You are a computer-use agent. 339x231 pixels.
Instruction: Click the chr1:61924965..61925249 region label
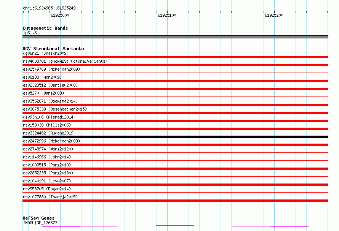tap(49, 8)
